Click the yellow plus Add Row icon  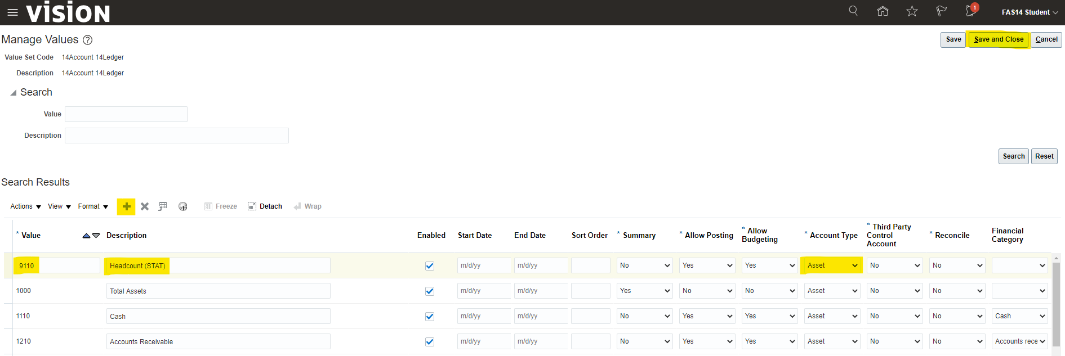tap(126, 206)
